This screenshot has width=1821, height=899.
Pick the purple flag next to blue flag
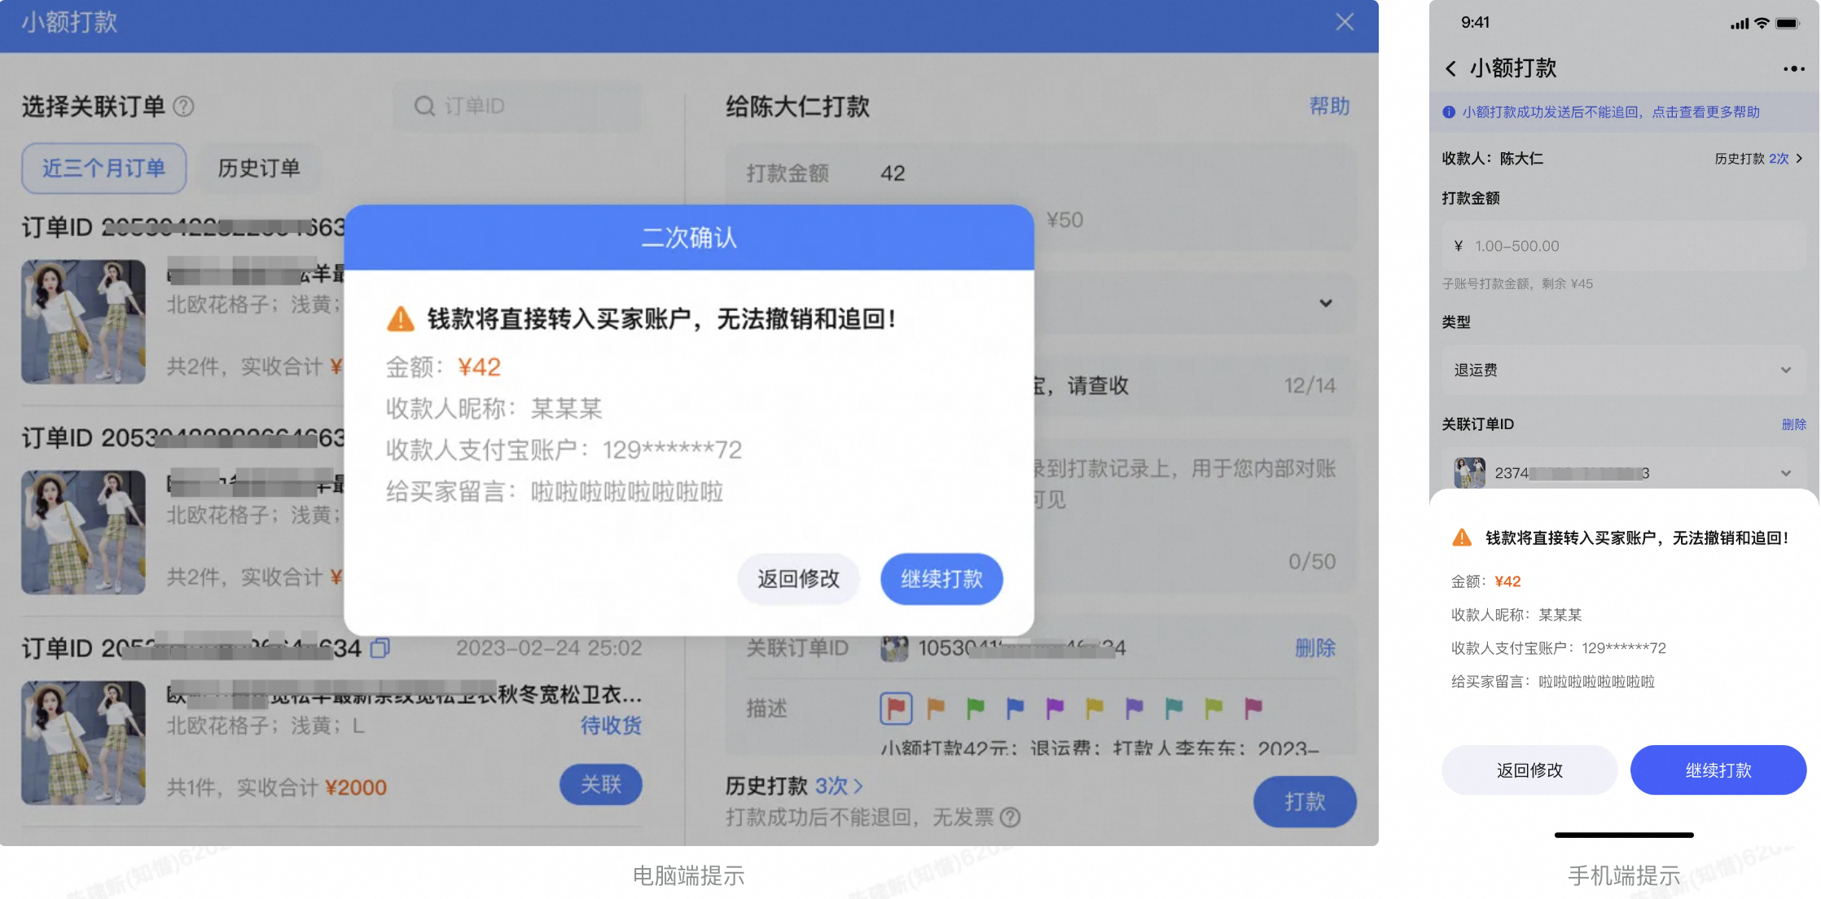(x=1055, y=708)
